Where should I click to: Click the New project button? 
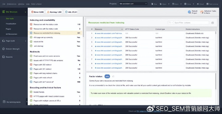[x=154, y=4]
